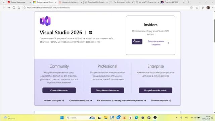Download the Insiders build via Скачать
Image resolution: width=215 pixels, height=121 pixels.
137,42
